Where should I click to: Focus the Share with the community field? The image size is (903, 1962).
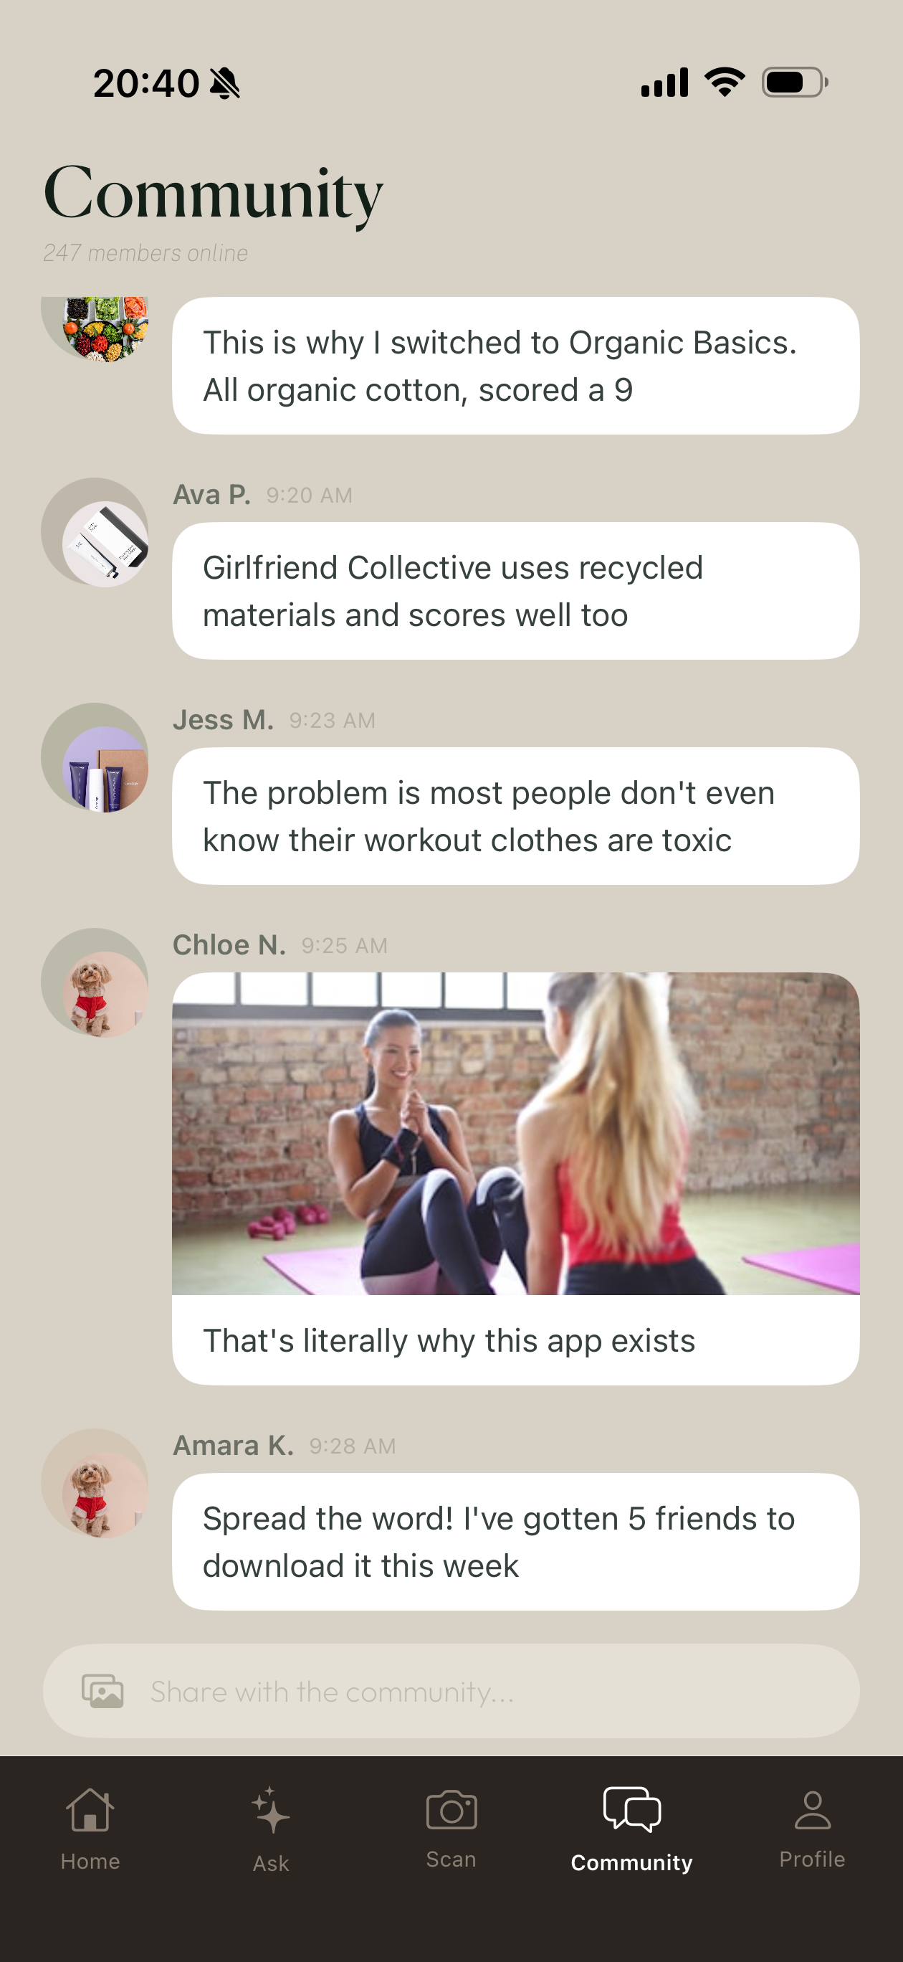[451, 1692]
